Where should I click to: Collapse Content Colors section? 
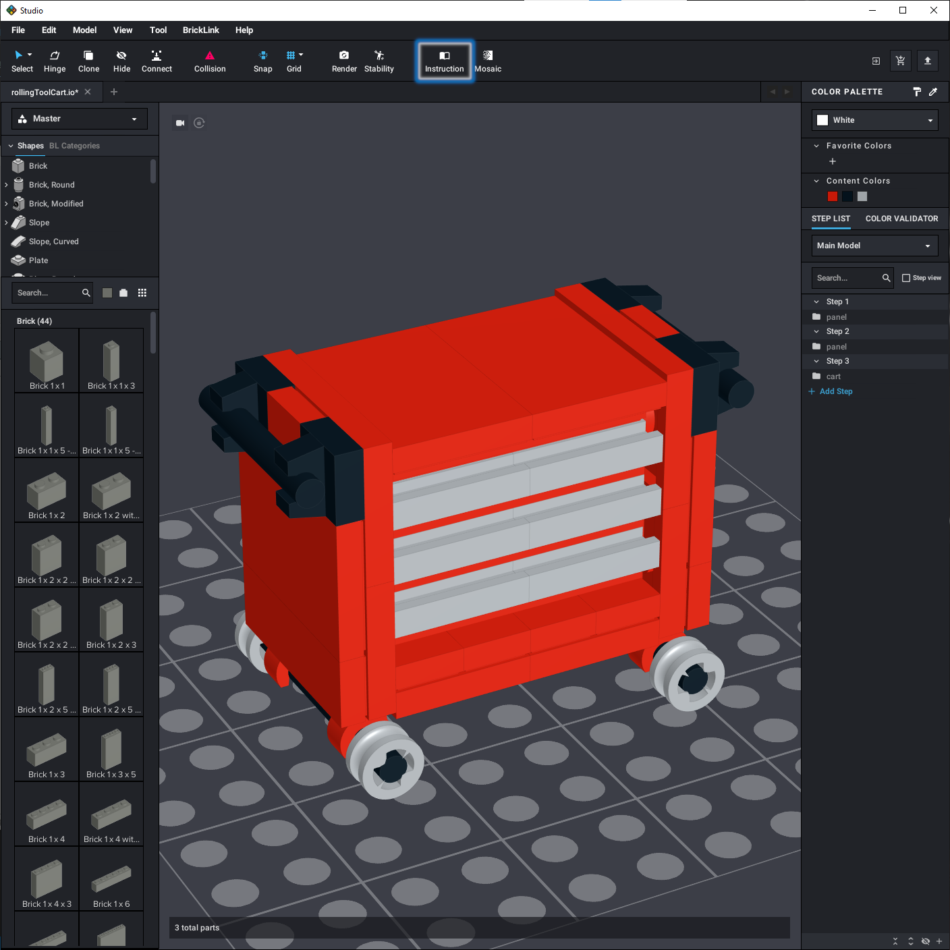point(816,181)
